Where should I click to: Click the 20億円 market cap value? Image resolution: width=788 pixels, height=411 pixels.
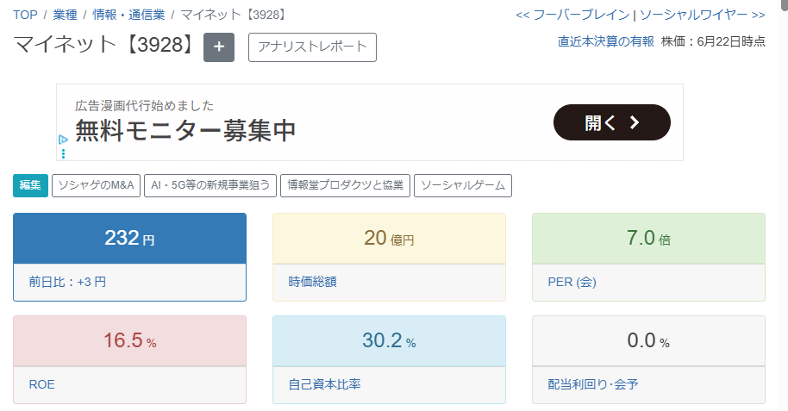pyautogui.click(x=389, y=238)
